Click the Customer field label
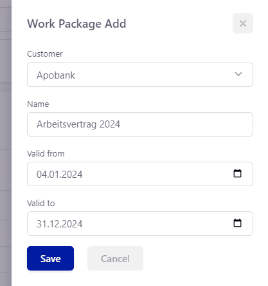This screenshot has height=286, width=268. point(45,54)
